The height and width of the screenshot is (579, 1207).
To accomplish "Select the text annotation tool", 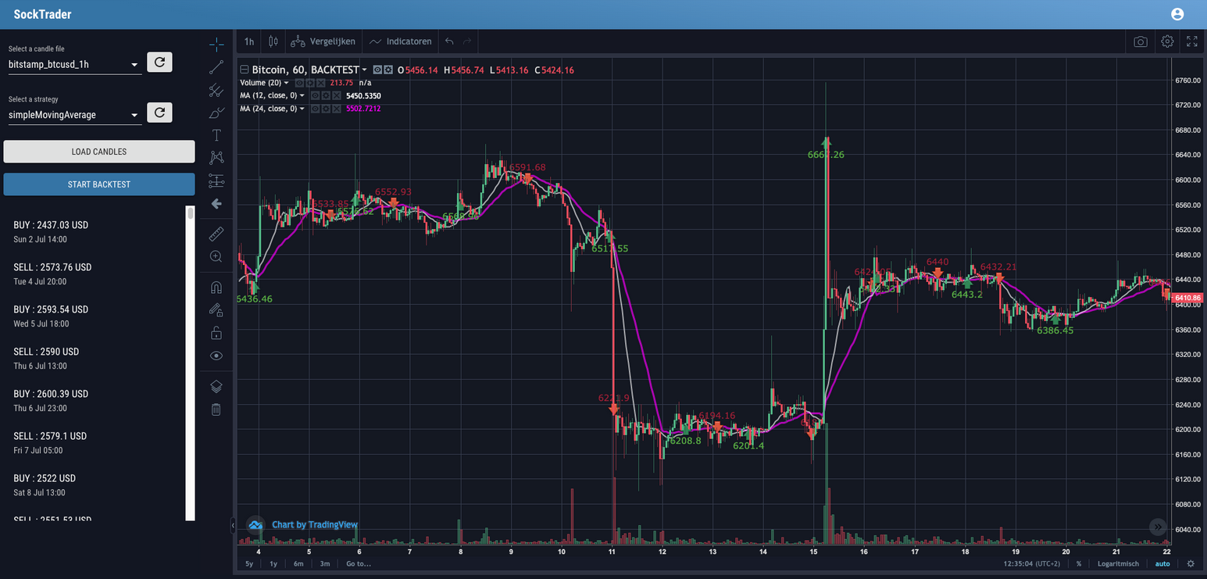I will pyautogui.click(x=216, y=135).
